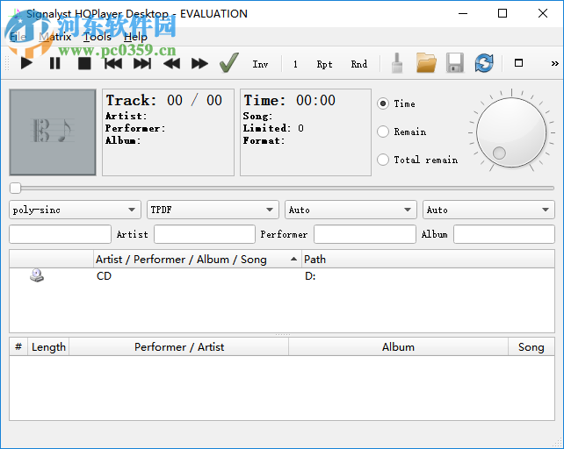Open the first Auto dropdown

[x=351, y=210]
